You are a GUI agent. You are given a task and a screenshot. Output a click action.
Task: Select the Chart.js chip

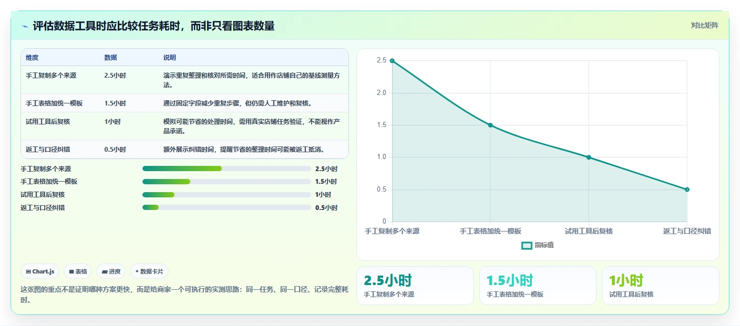[40, 271]
